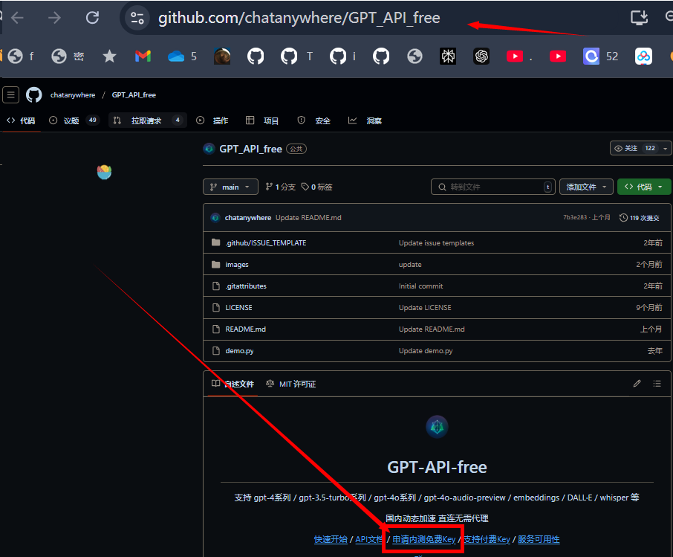The height and width of the screenshot is (557, 673).
Task: Select the 自述文件 README tab
Action: [233, 384]
